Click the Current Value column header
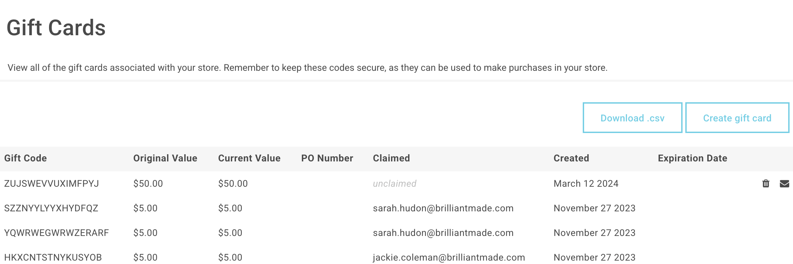Viewport: 793px width, 264px height. 249,158
